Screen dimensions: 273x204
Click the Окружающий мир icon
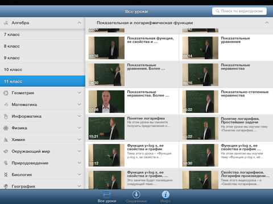(6, 151)
